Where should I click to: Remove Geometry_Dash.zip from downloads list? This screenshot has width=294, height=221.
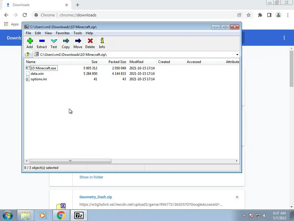(x=237, y=197)
